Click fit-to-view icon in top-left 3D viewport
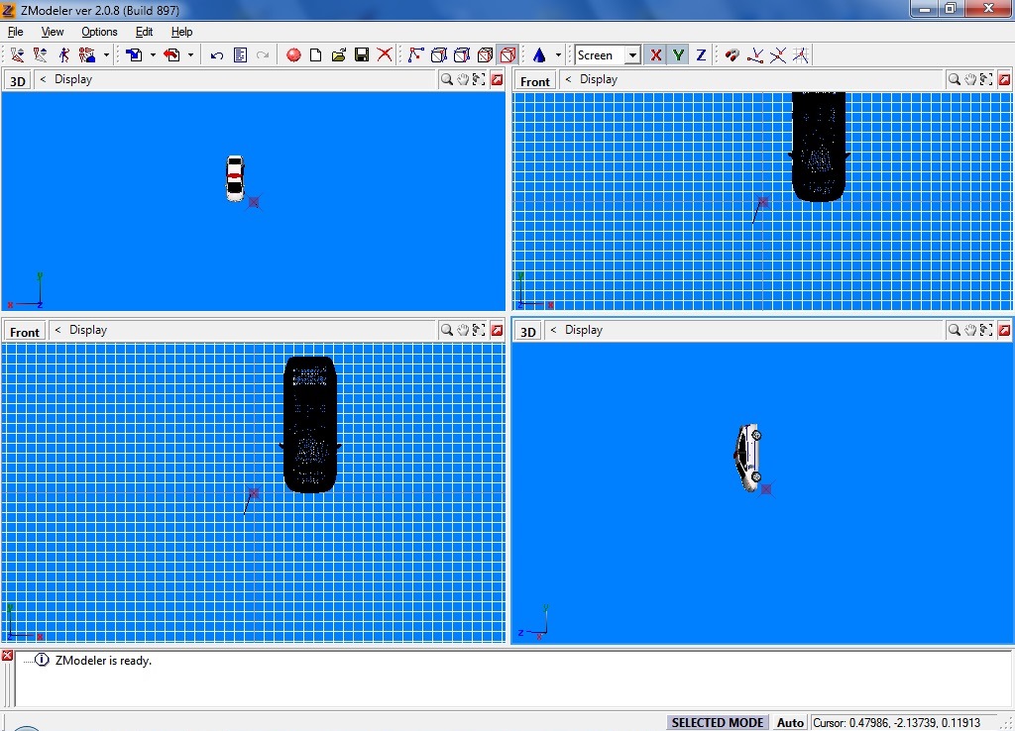This screenshot has width=1015, height=731. coord(479,79)
